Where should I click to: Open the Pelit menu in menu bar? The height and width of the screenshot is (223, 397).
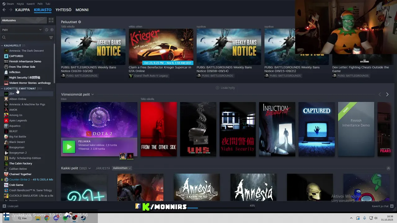[40, 4]
